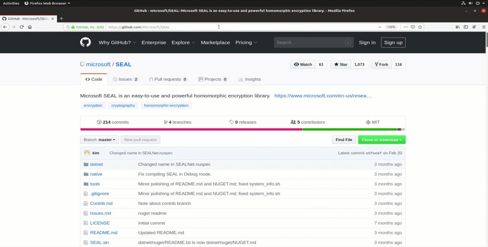Click the Star button
The image size is (488, 247).
(x=341, y=64)
